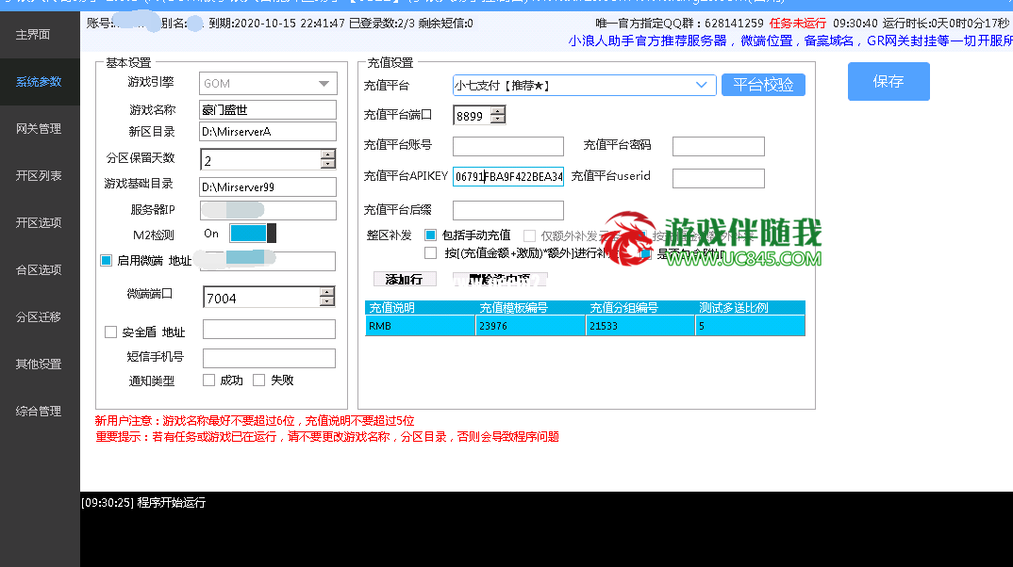Open 综合管理 sidebar item
Viewport: 1013px width, 567px height.
click(x=39, y=412)
